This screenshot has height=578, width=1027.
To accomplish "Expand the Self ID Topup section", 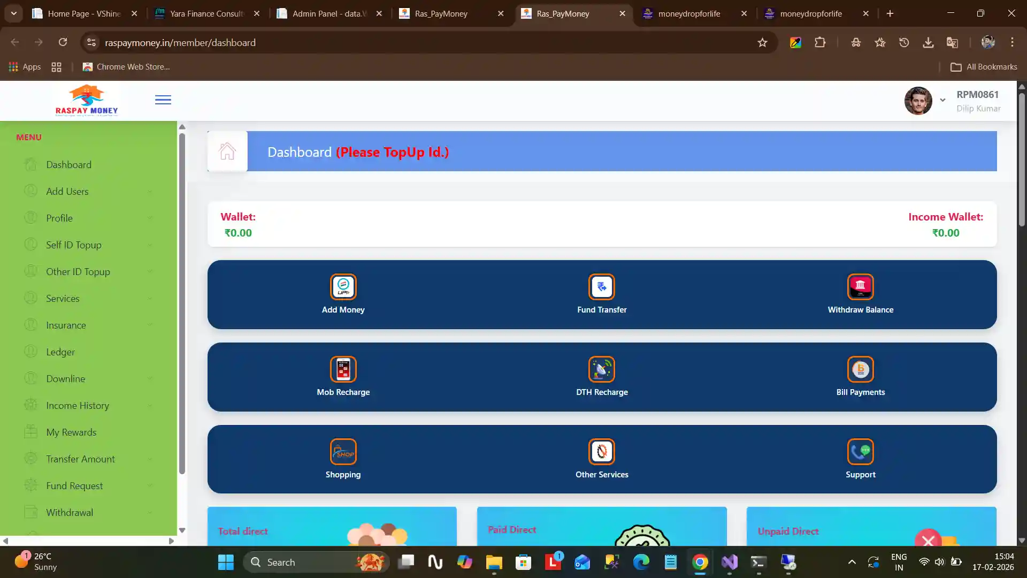I will [73, 245].
